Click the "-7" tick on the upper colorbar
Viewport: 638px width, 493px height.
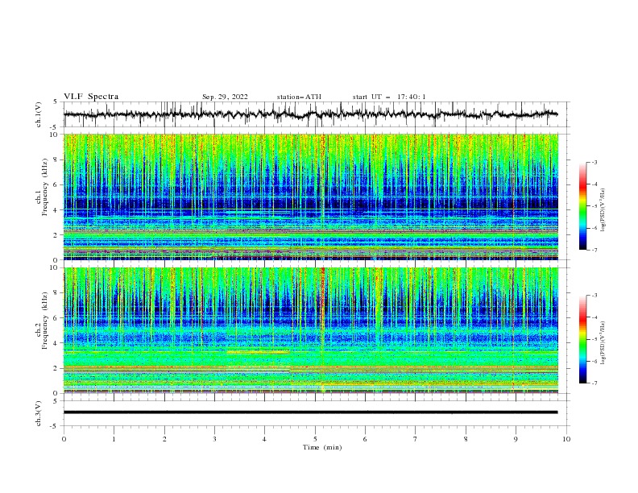[594, 250]
